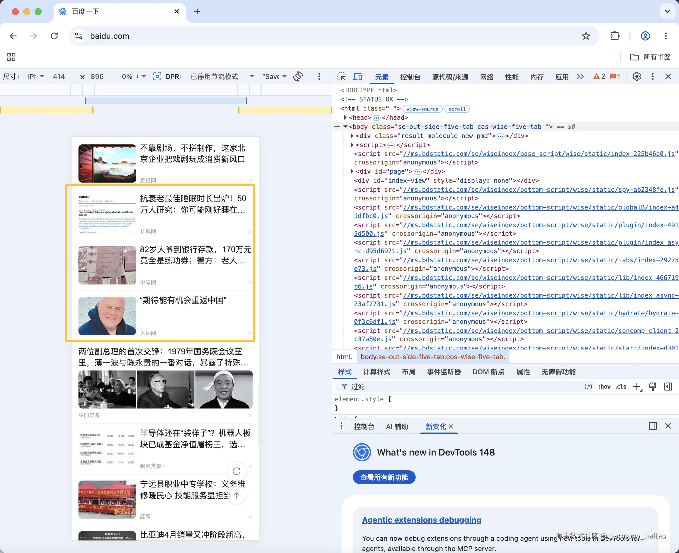Open the apps grid in bookmarks bar
679x553 pixels.
11,57
